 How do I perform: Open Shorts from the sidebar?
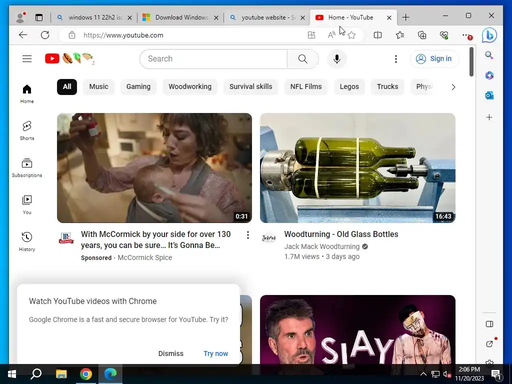(27, 131)
